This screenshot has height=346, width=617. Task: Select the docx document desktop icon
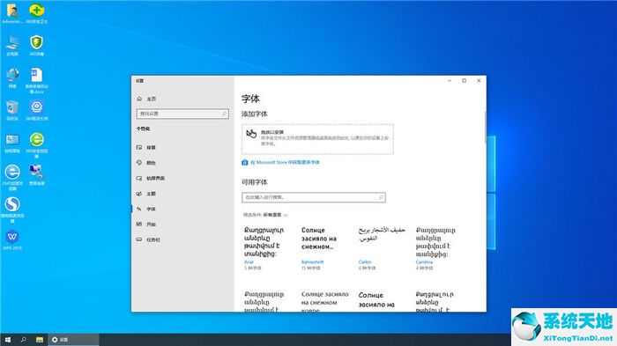37,81
